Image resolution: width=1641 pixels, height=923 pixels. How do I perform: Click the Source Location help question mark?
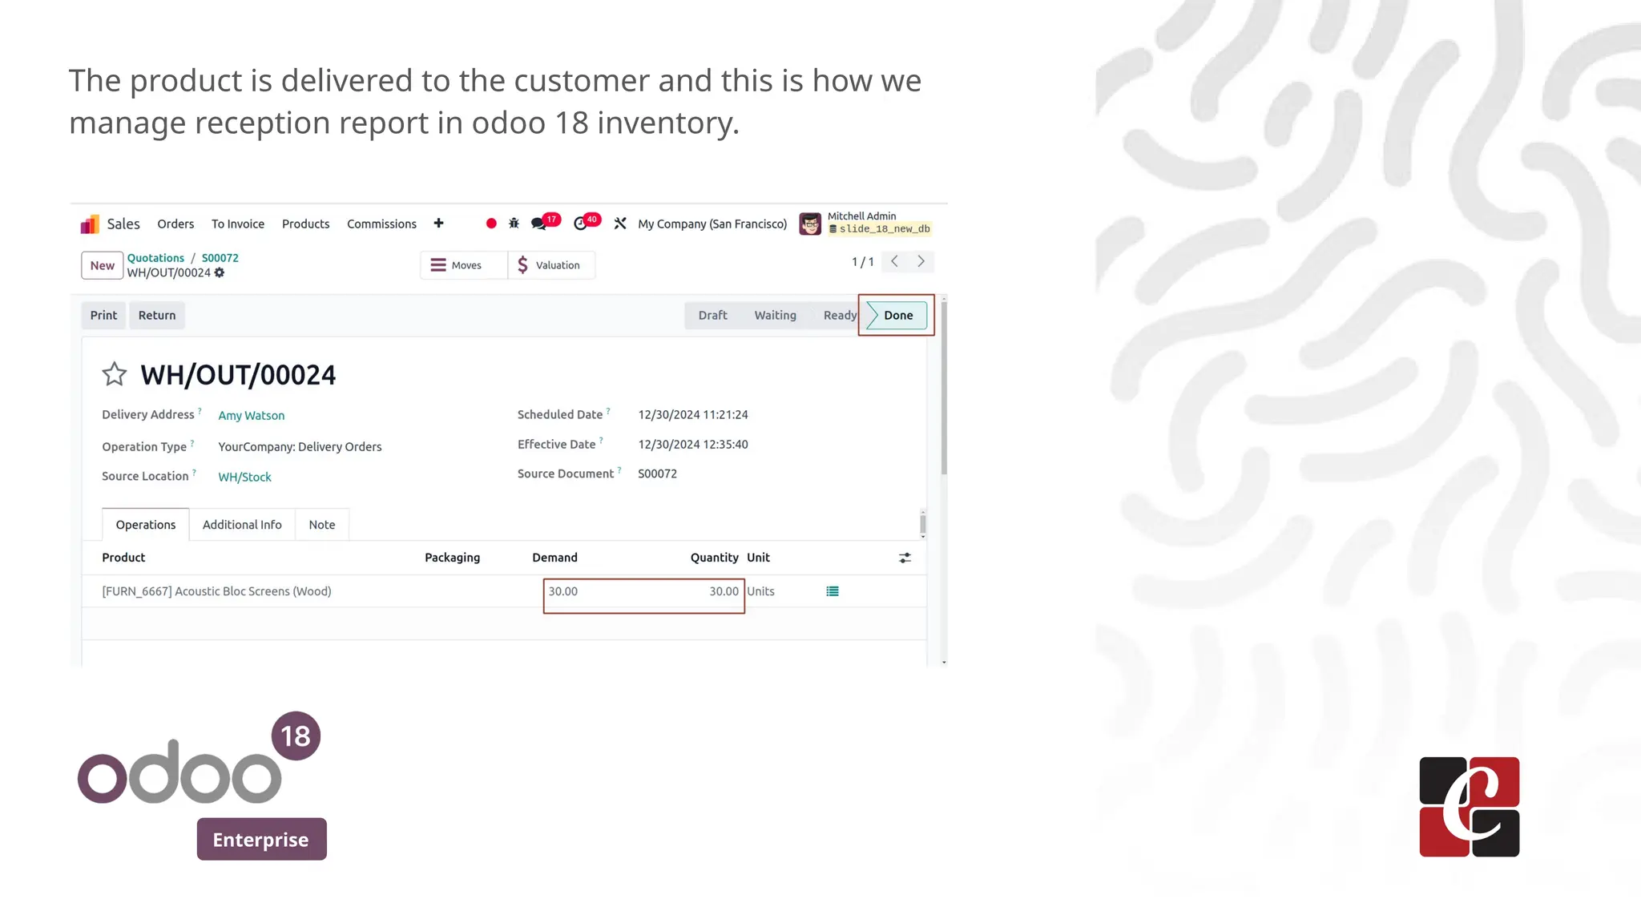coord(194,473)
